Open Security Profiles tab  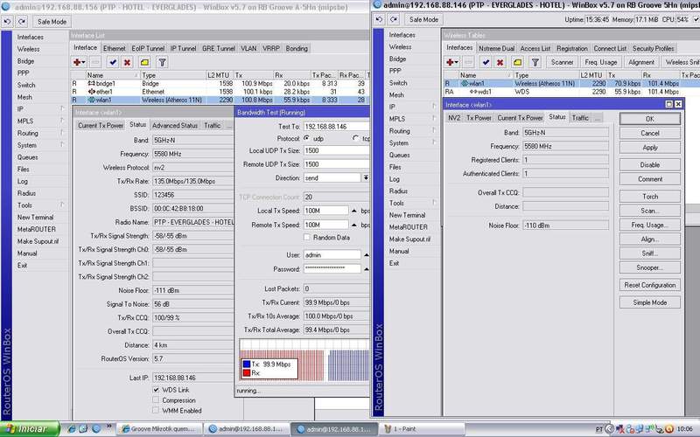click(x=653, y=48)
